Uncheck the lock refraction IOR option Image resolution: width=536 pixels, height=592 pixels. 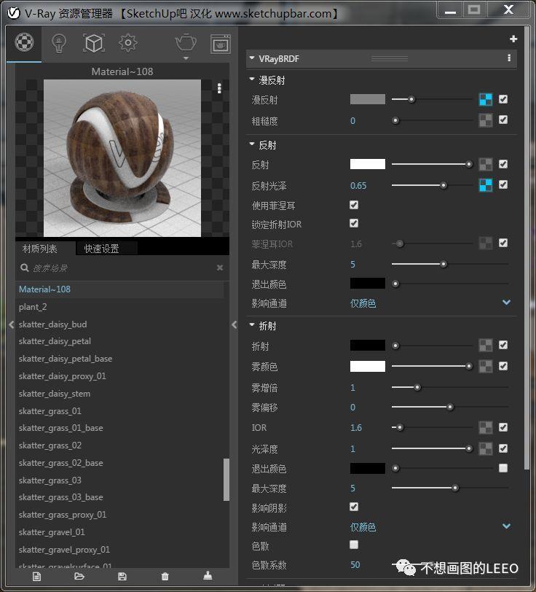pyautogui.click(x=354, y=223)
